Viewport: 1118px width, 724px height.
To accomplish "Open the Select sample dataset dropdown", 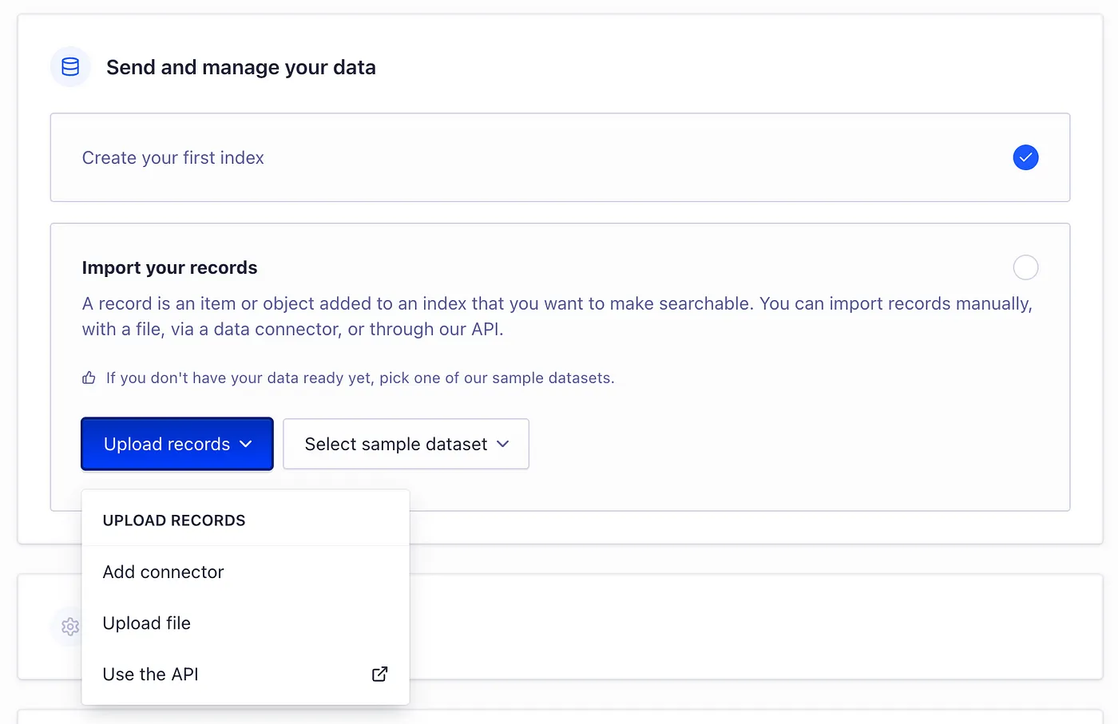I will [x=406, y=444].
